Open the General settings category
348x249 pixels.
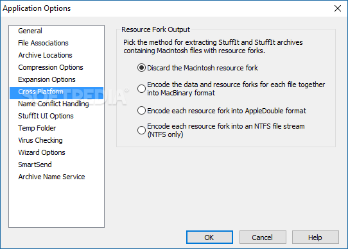[30, 31]
